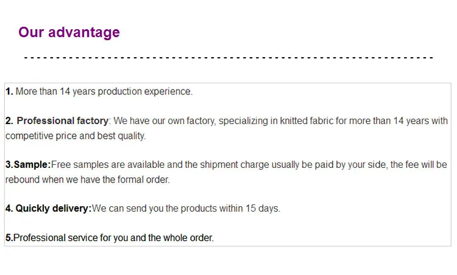Viewport: 457px width, 275px height.
Task: Click the "Our advantage" purple heading
Action: point(69,32)
